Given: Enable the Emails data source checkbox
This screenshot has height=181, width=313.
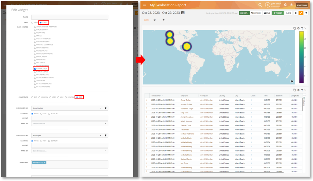Looking at the screenshot, I should 35,36.
